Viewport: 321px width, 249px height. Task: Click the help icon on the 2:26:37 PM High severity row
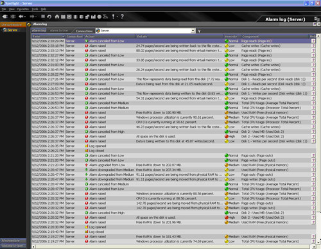coord(313,136)
